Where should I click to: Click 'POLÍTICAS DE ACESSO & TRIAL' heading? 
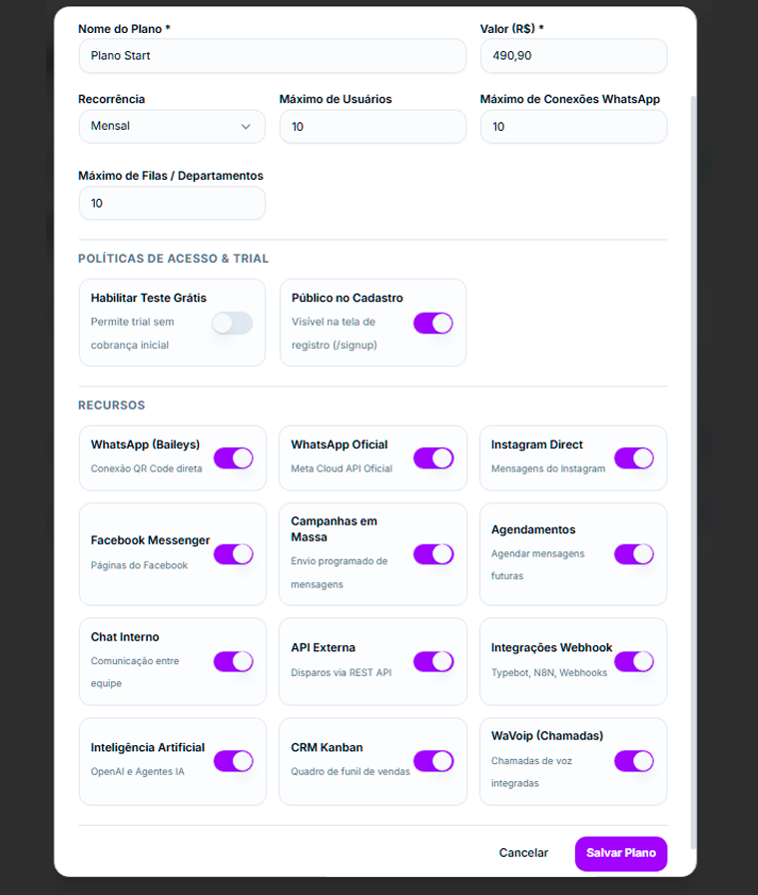[174, 259]
